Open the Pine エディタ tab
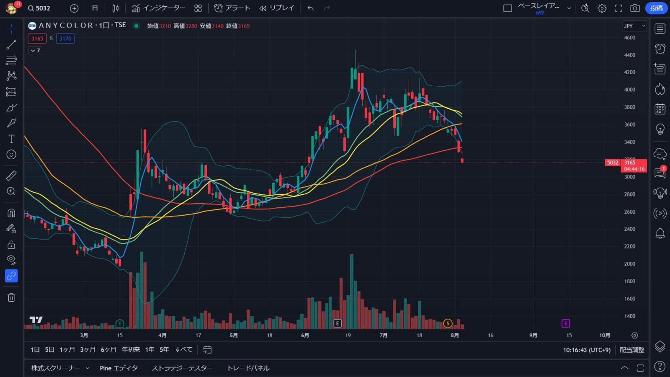This screenshot has width=670, height=377. coord(119,368)
